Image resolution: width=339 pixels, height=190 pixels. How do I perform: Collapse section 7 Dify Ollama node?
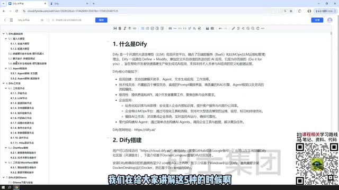pos(4,177)
